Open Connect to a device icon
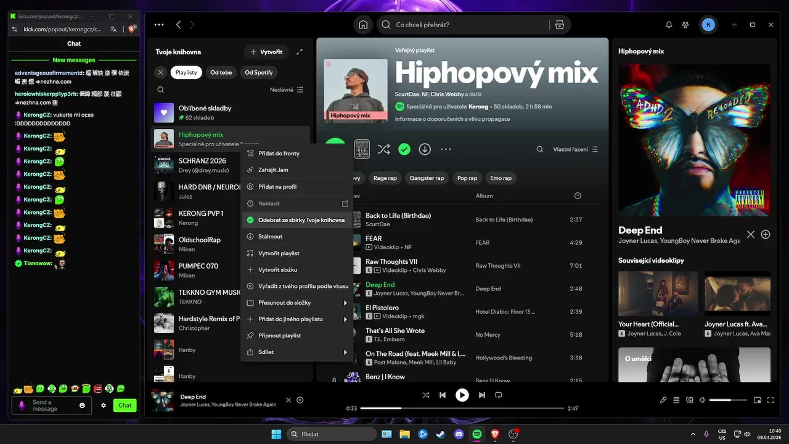 [689, 400]
